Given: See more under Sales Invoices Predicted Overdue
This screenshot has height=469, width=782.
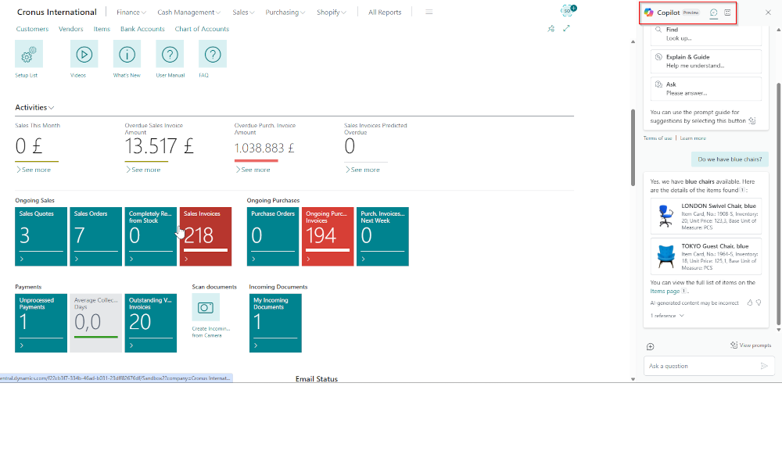Looking at the screenshot, I should [363, 170].
